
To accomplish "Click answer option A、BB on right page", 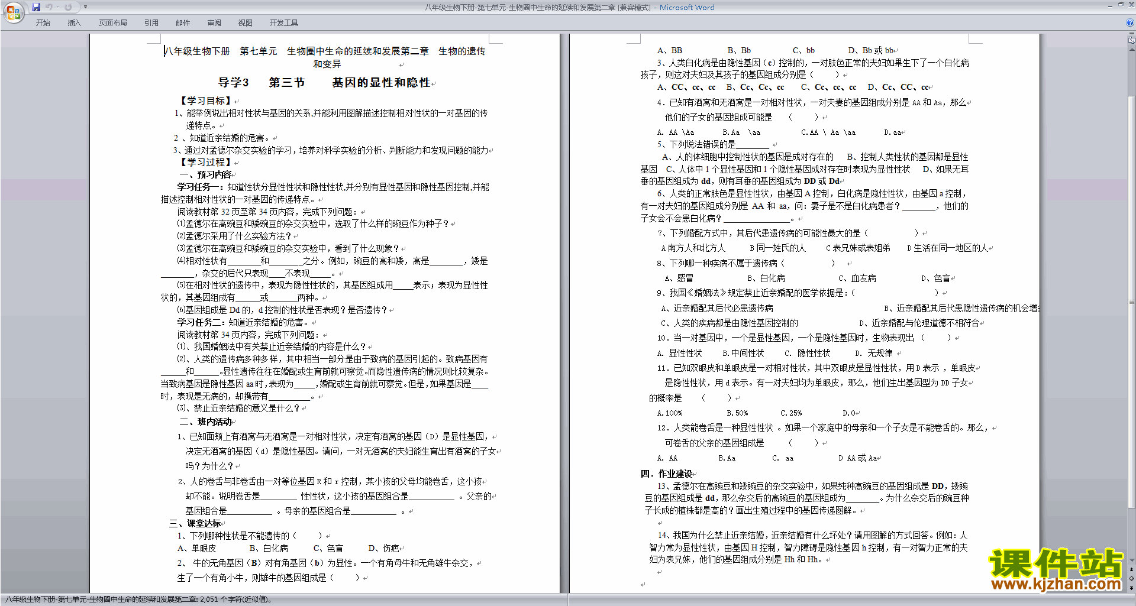I will (x=670, y=51).
